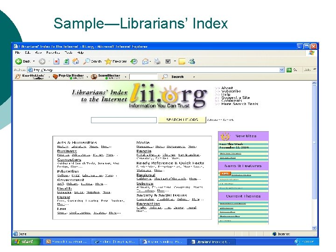Open the Messenger people icon
This screenshot has width=336, height=252.
pos(192,62)
